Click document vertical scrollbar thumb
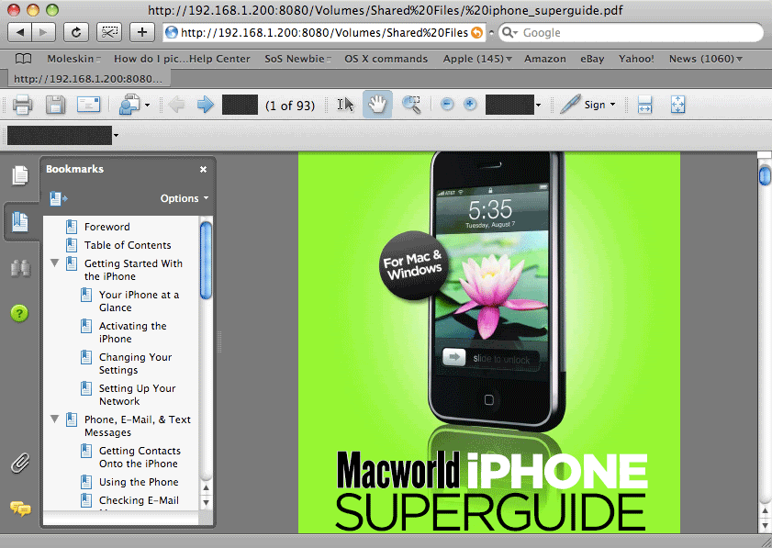The width and height of the screenshot is (772, 548). pyautogui.click(x=765, y=175)
